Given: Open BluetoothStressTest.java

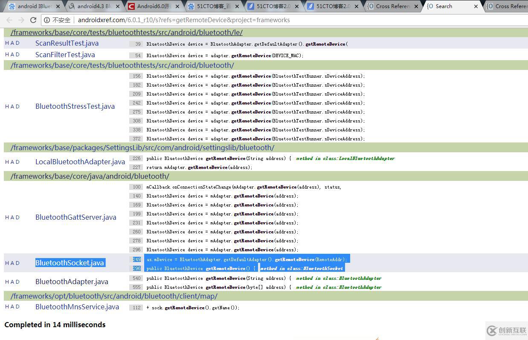Looking at the screenshot, I should [75, 106].
